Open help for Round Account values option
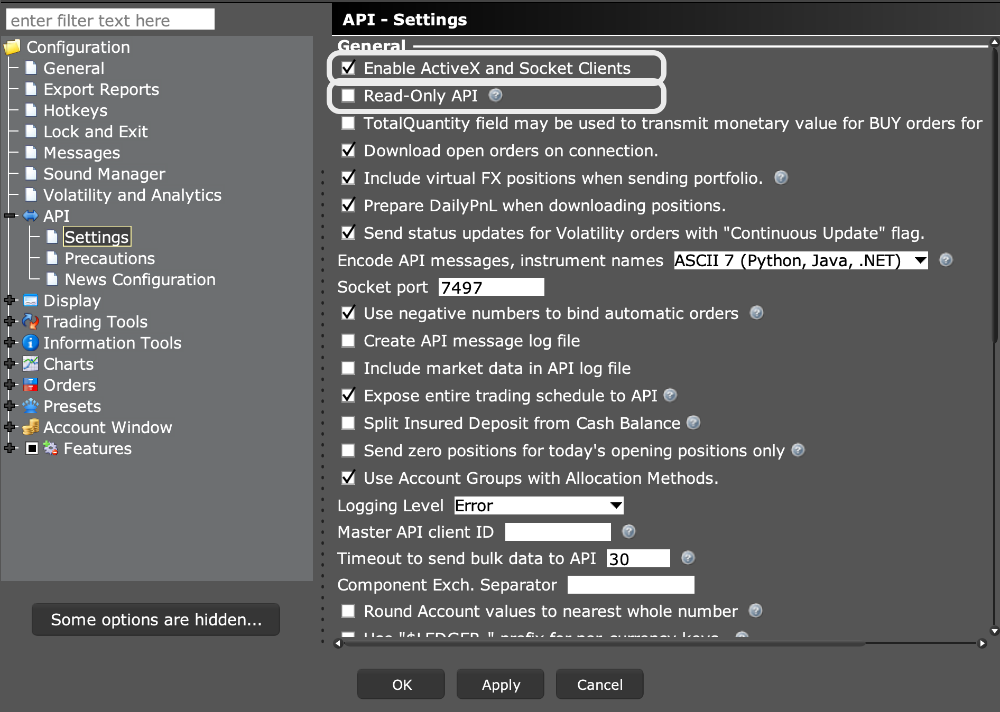This screenshot has width=1000, height=712. [x=756, y=611]
